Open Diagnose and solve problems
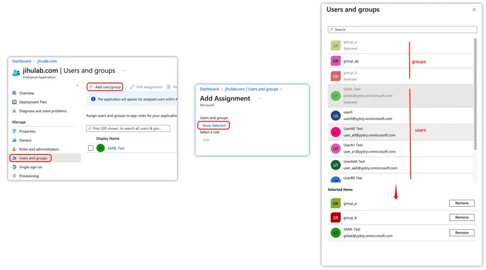This screenshot has width=486, height=270. 42,111
